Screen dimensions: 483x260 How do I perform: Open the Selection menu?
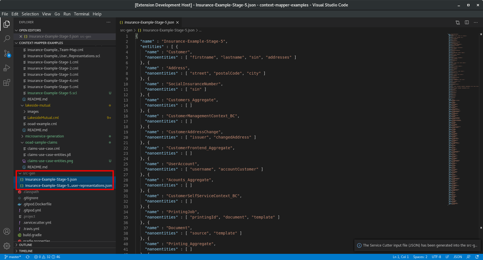(30, 14)
